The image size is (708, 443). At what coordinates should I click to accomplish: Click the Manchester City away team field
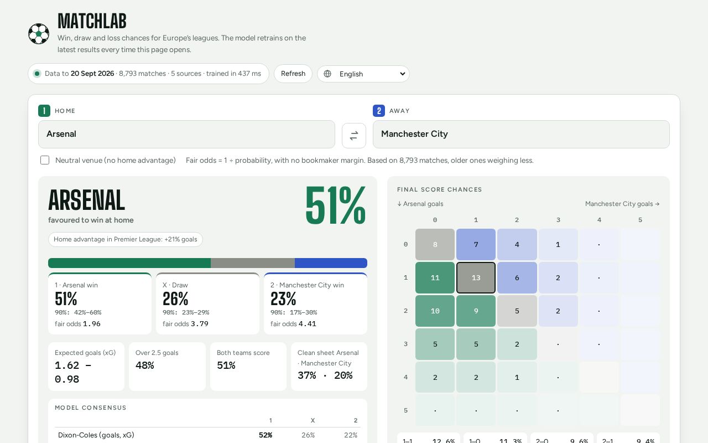pos(521,134)
